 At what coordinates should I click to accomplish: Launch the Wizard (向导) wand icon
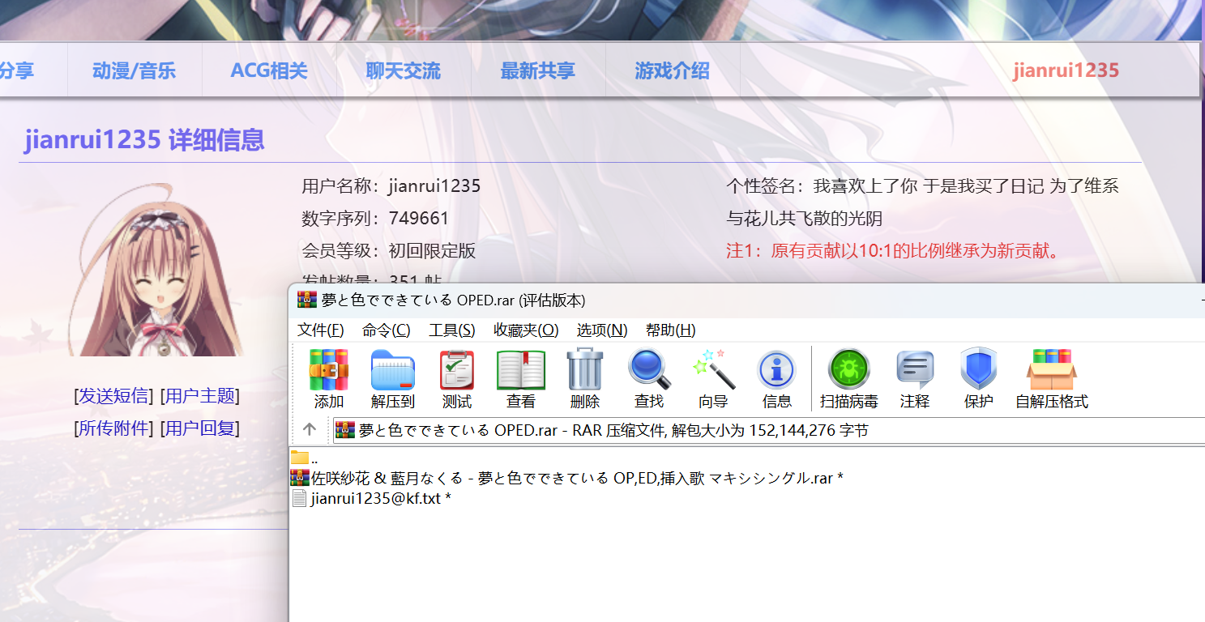click(713, 371)
